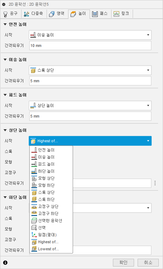Viewport: 163px width, 269px height.
Task: Pick Lowest of... at list bottom
Action: tap(51, 249)
